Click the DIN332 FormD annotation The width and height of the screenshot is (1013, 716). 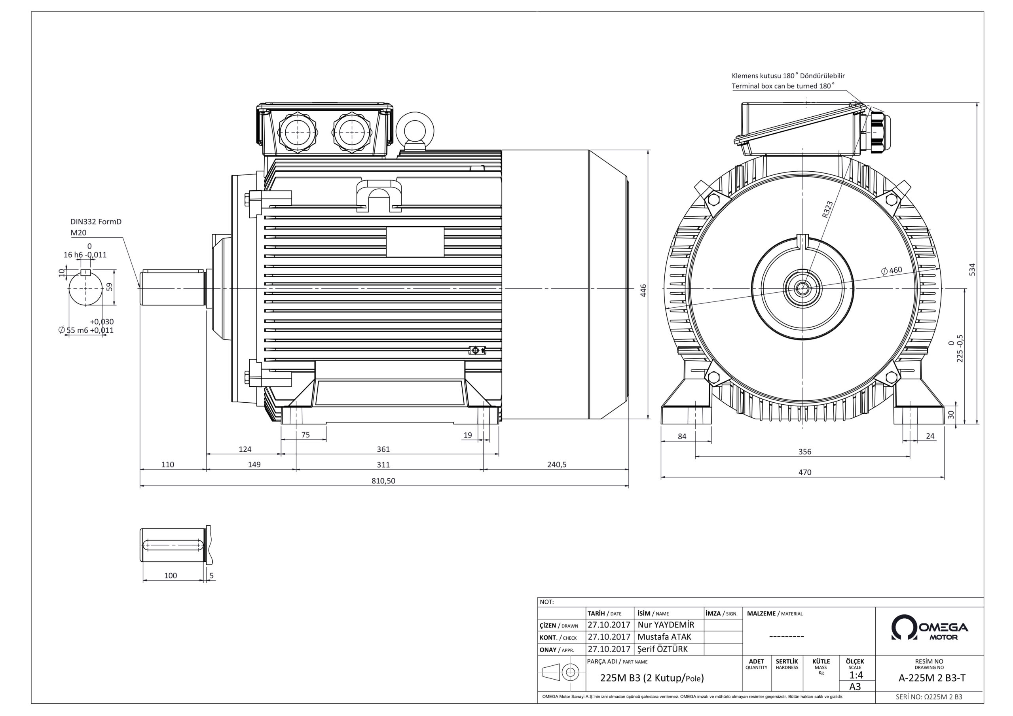[96, 222]
